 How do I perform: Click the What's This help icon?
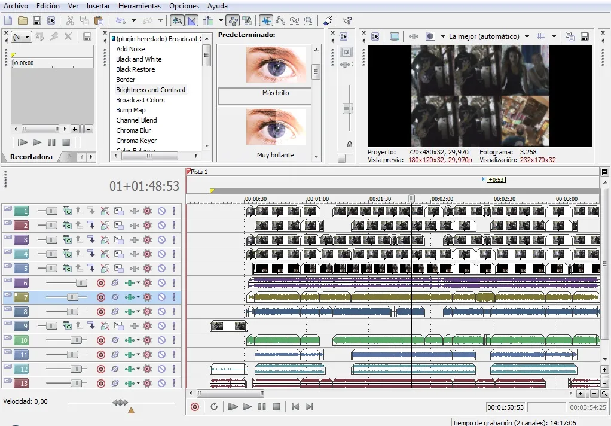pyautogui.click(x=347, y=20)
